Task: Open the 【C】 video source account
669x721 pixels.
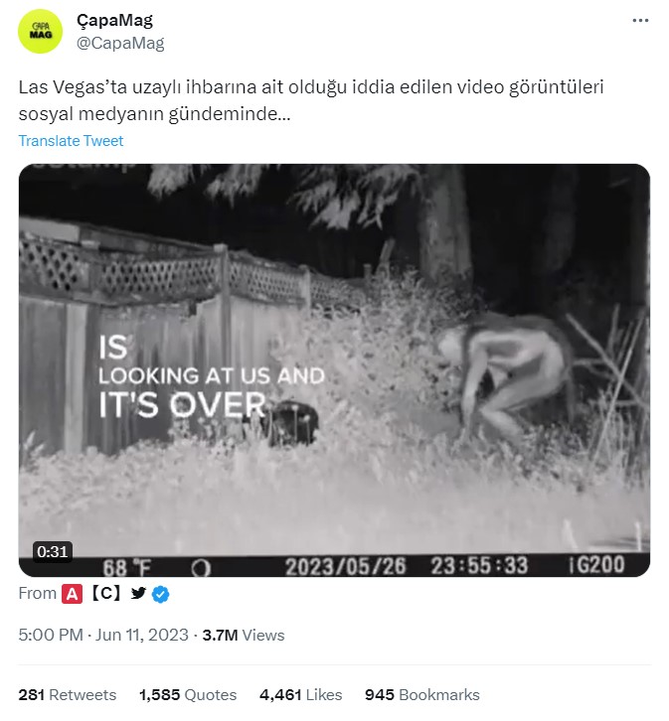Action: (105, 594)
